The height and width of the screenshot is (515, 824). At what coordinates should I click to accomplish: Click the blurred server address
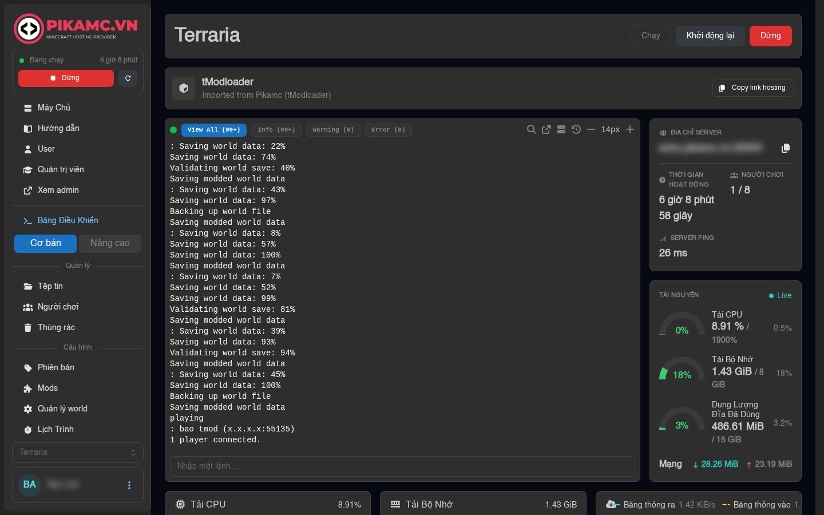710,148
